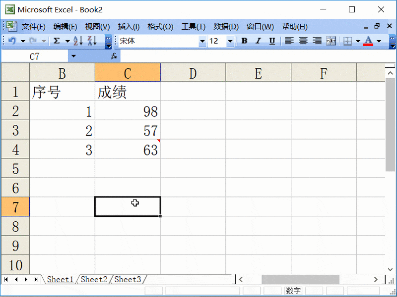Open the font size dropdown
The image size is (397, 297).
click(230, 41)
